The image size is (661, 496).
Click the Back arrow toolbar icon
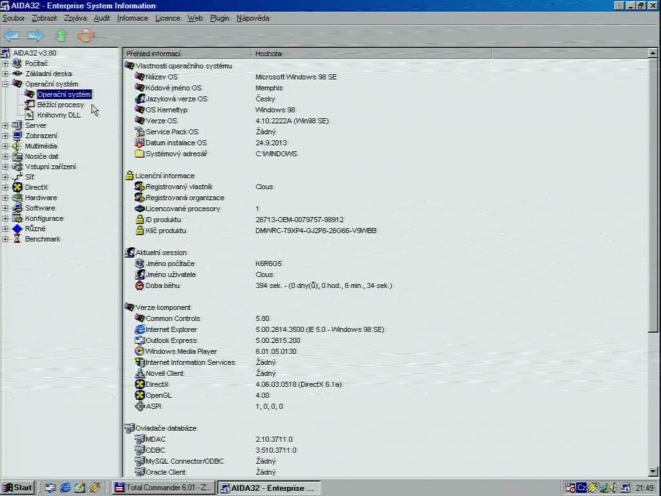coord(11,36)
